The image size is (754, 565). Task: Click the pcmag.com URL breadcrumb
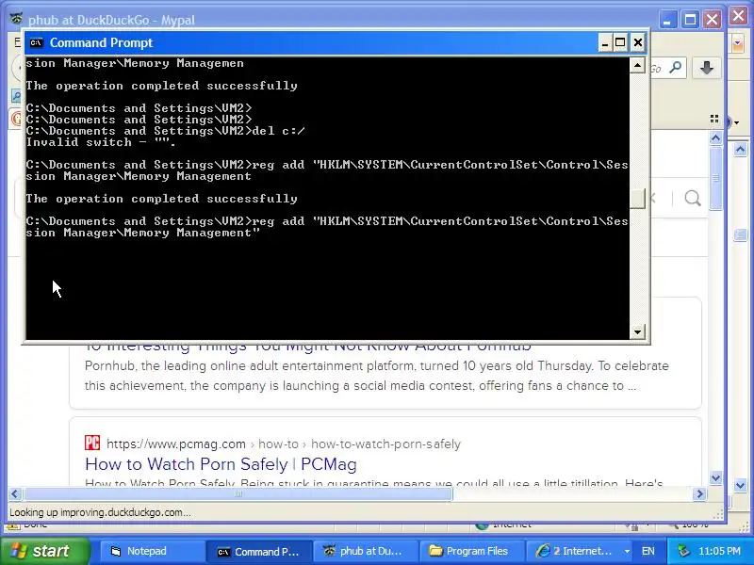pyautogui.click(x=284, y=444)
